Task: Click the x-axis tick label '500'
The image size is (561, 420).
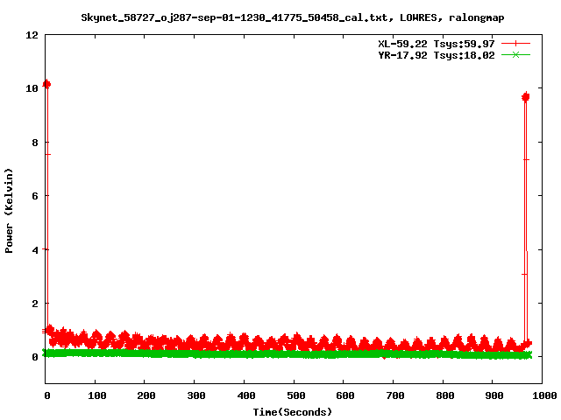Action: tap(295, 395)
